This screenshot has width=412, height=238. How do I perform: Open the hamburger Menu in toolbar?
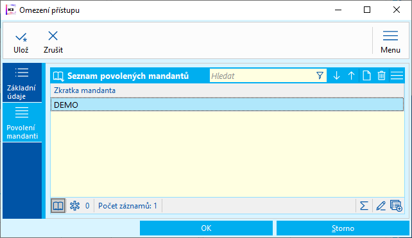390,42
